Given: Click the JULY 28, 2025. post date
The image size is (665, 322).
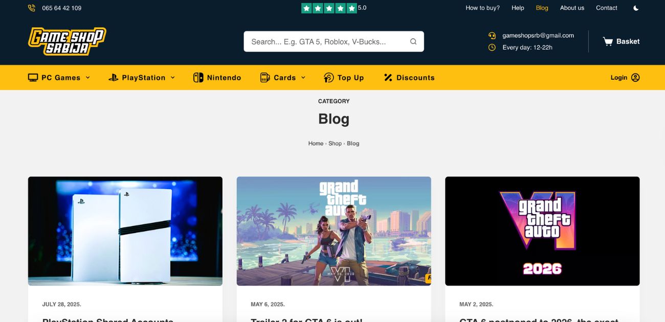Looking at the screenshot, I should [62, 305].
